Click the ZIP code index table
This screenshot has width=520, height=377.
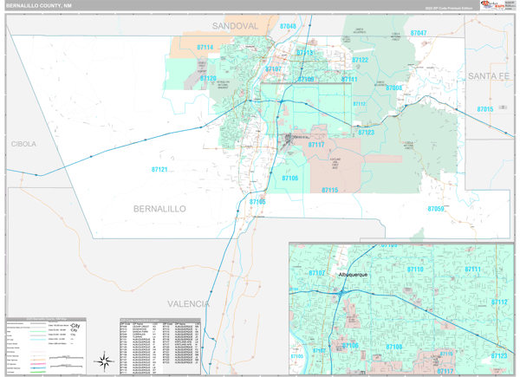(160, 346)
